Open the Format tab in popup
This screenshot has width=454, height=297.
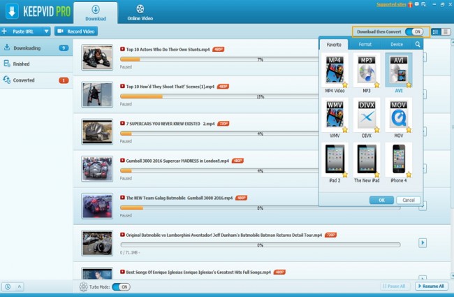[x=365, y=44]
